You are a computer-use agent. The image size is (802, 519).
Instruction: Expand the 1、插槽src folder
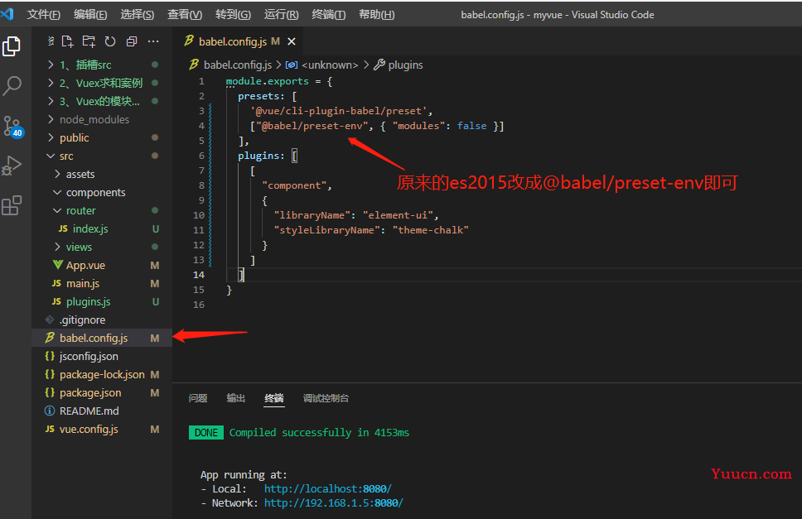[102, 65]
